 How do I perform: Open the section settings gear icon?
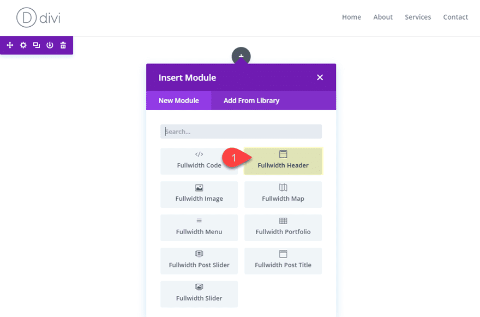[x=23, y=45]
